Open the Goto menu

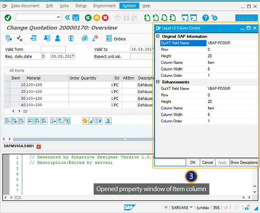click(64, 6)
